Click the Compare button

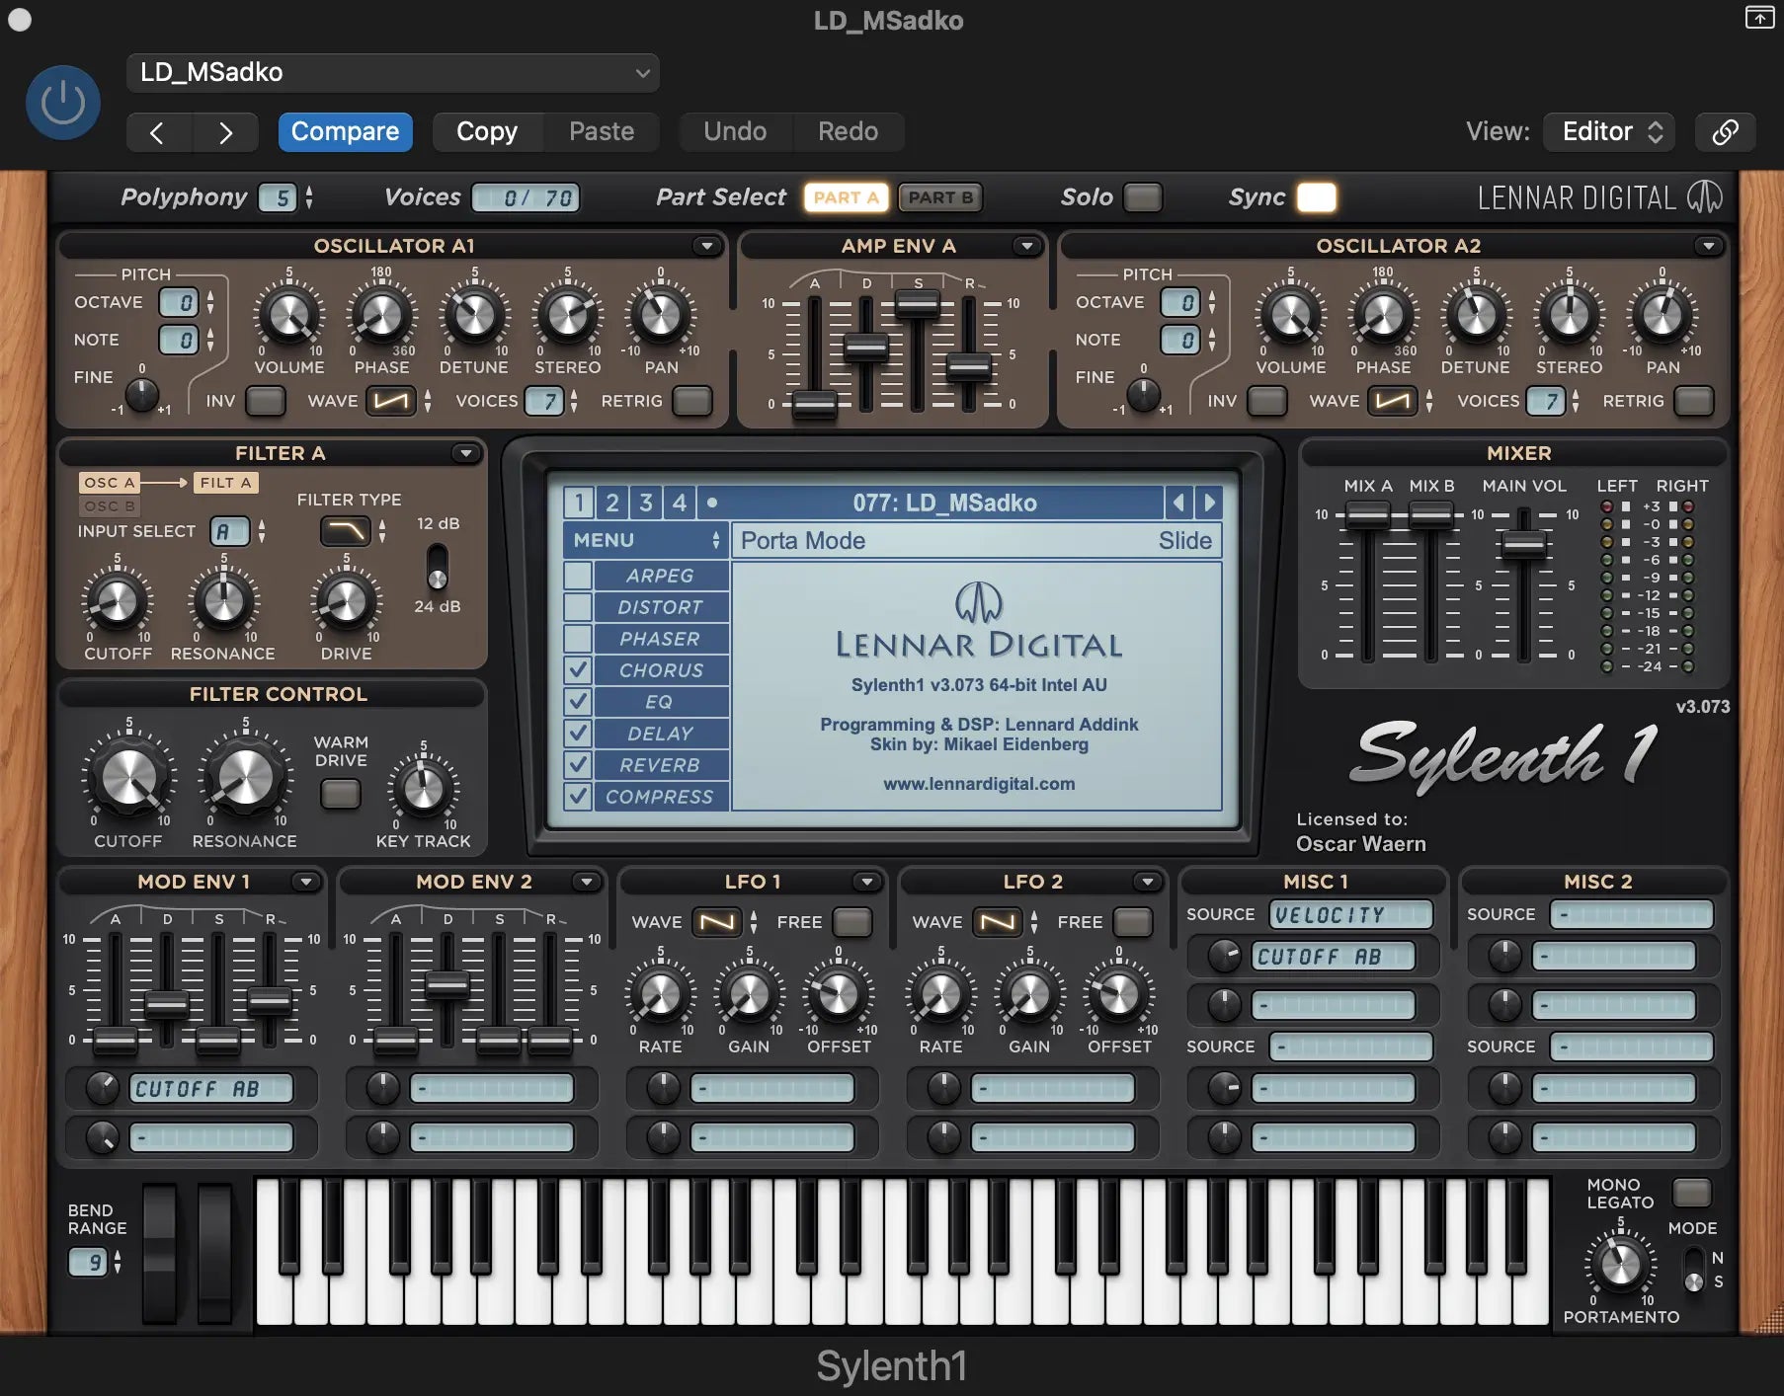click(x=345, y=132)
